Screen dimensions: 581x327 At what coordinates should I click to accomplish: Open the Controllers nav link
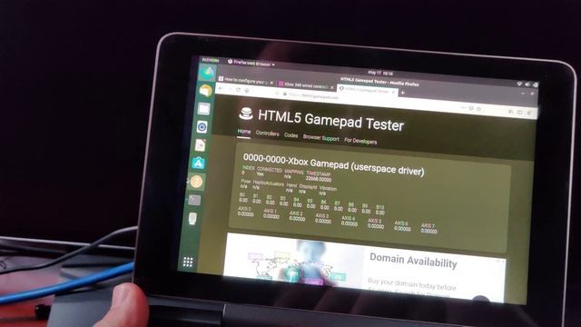(267, 134)
